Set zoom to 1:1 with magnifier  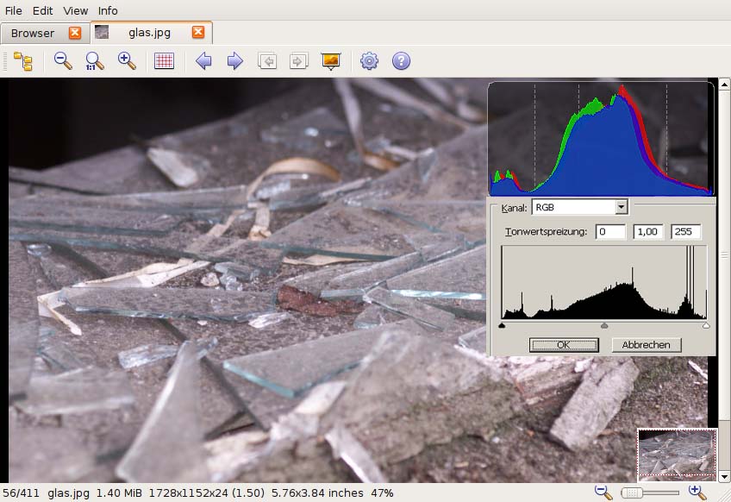click(95, 61)
